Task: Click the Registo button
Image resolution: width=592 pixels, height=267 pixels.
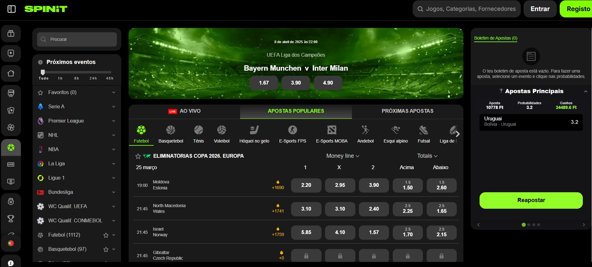Action: pyautogui.click(x=576, y=9)
